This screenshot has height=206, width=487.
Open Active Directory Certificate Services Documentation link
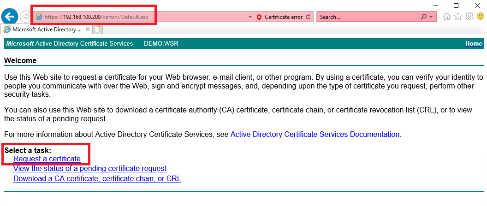[315, 134]
